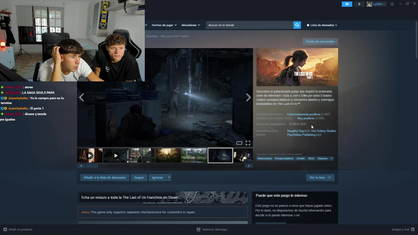The image size is (418, 235).
Task: Click the game header capsule image
Action: tap(297, 67)
